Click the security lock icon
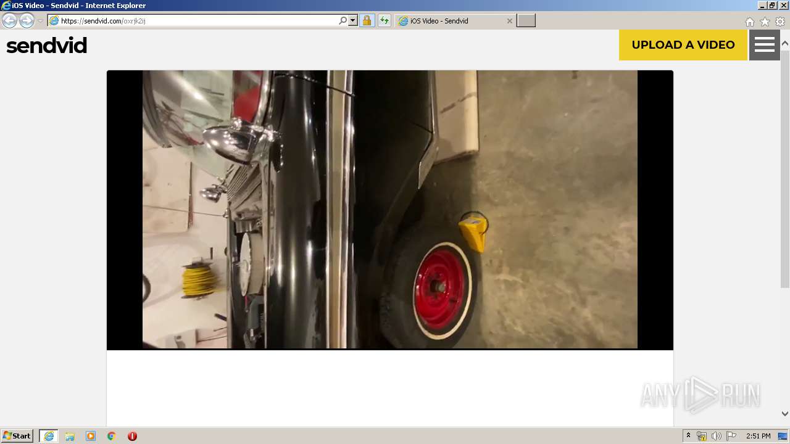790x444 pixels. coord(367,21)
